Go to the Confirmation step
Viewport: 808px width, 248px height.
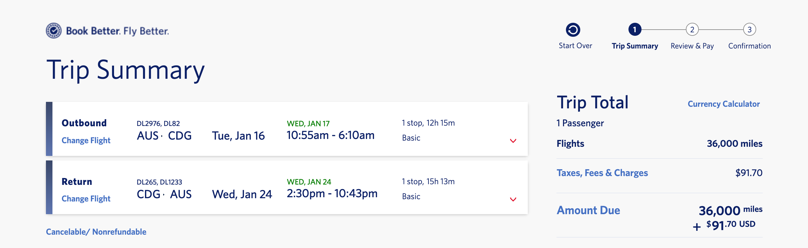[x=749, y=46]
